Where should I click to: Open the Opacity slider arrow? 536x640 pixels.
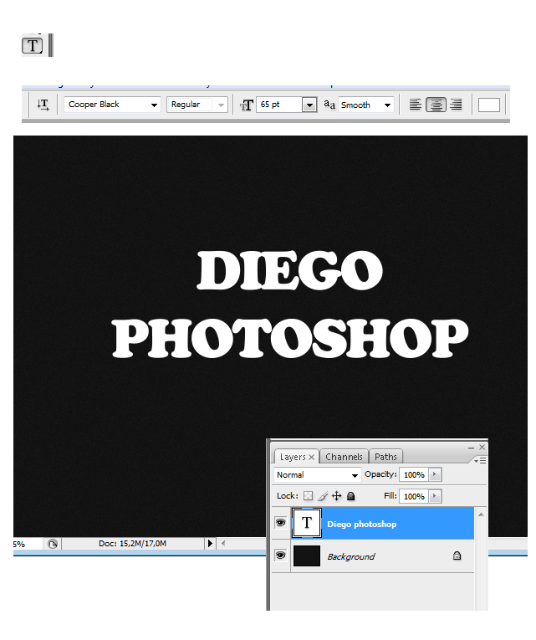point(435,474)
